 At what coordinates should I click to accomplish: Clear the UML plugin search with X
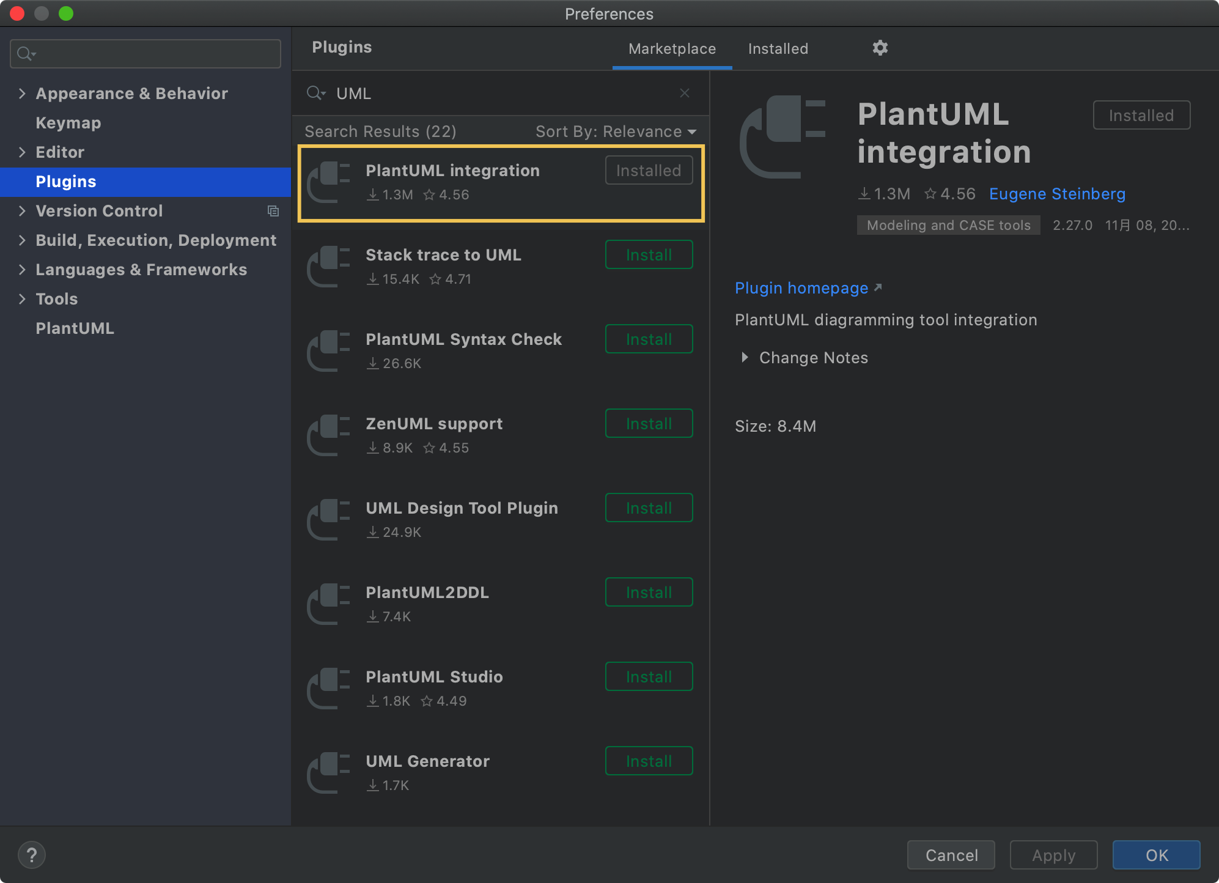click(x=685, y=93)
